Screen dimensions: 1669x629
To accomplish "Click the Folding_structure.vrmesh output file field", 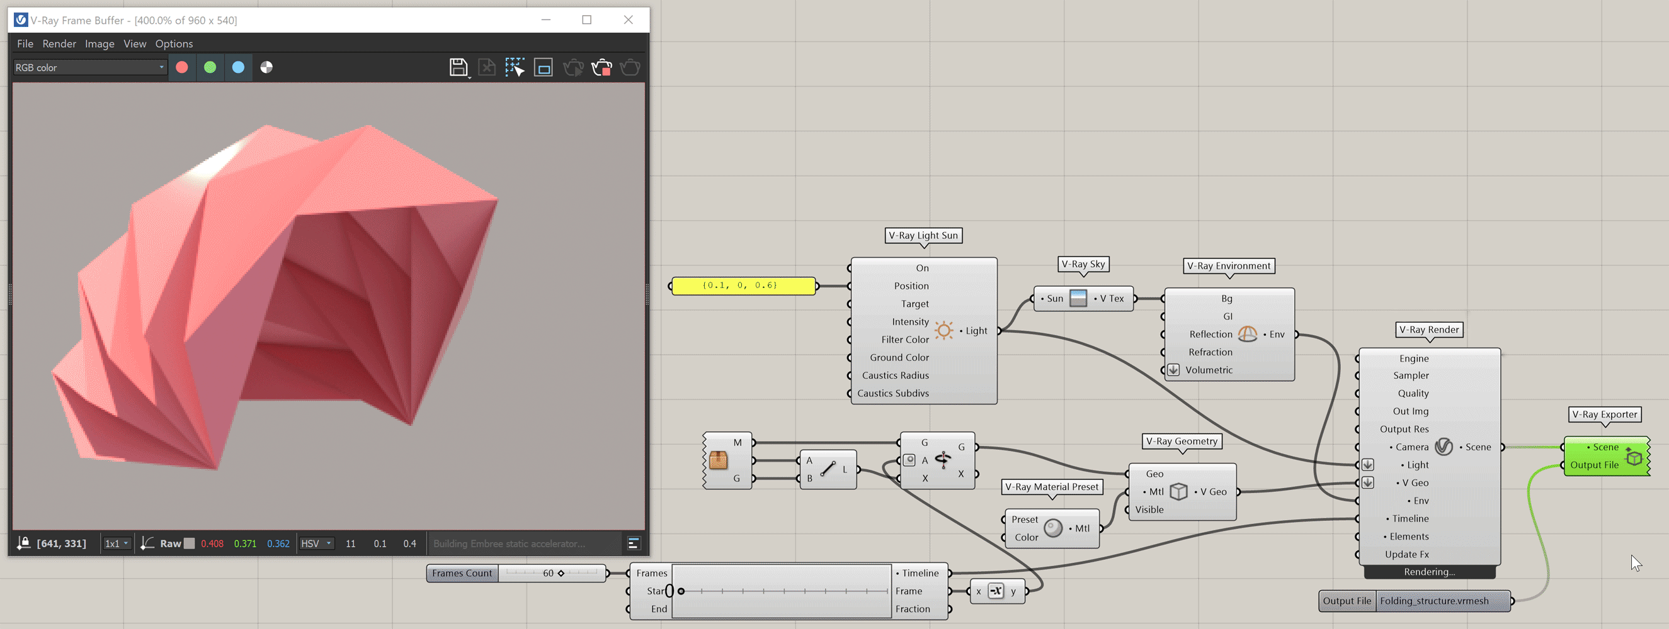I will point(1444,601).
